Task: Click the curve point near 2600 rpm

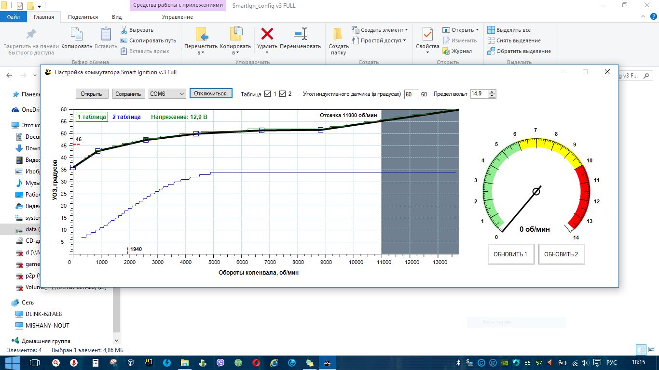Action: pos(146,140)
